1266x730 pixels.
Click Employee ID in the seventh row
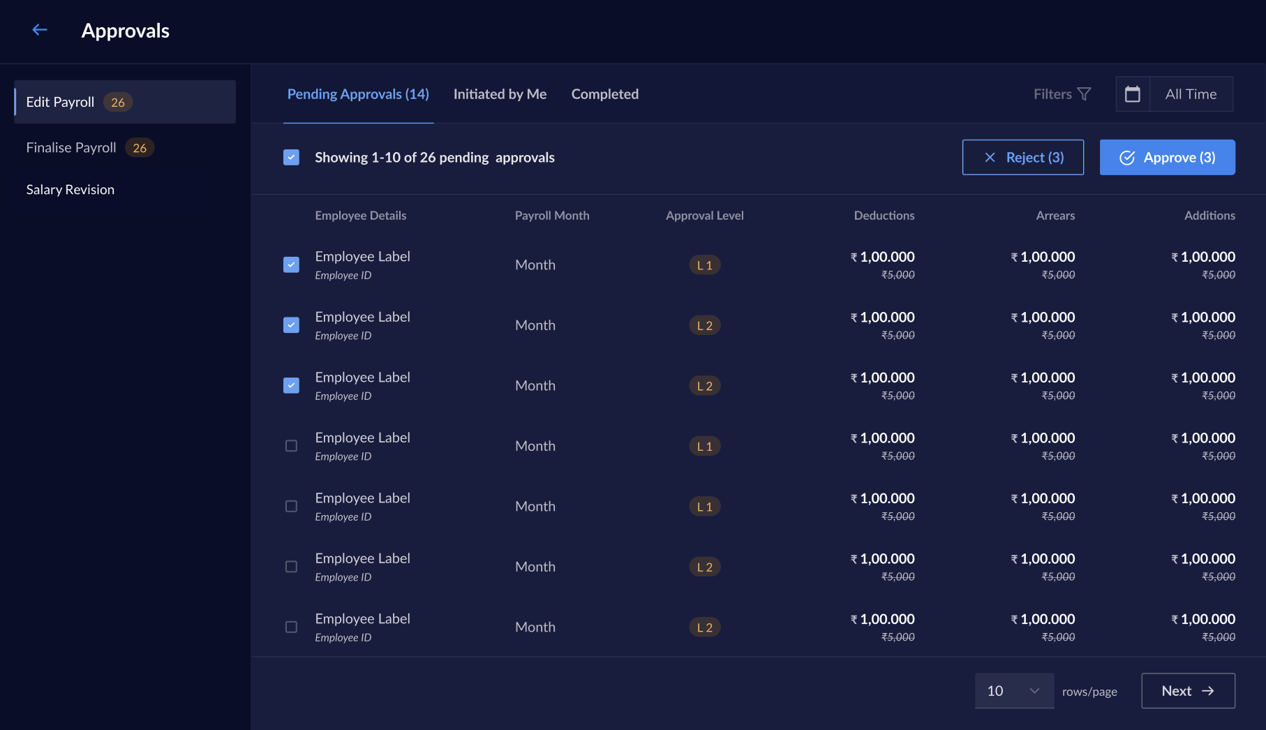pyautogui.click(x=343, y=638)
